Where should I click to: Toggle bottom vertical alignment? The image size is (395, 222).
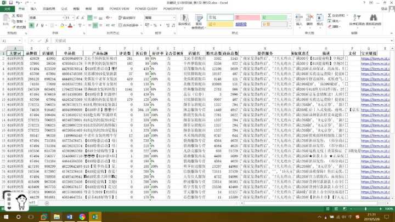point(101,18)
